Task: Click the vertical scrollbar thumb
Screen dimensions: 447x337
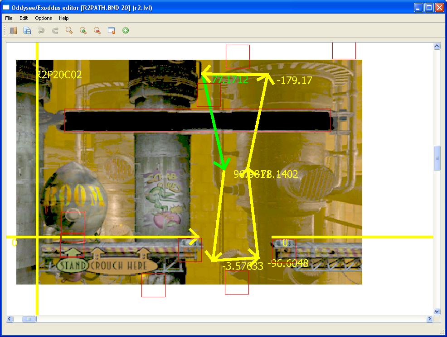Action: tap(437, 158)
